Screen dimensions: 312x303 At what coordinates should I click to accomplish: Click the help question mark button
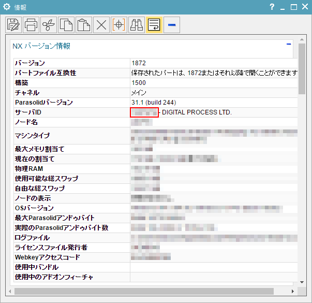(x=272, y=7)
